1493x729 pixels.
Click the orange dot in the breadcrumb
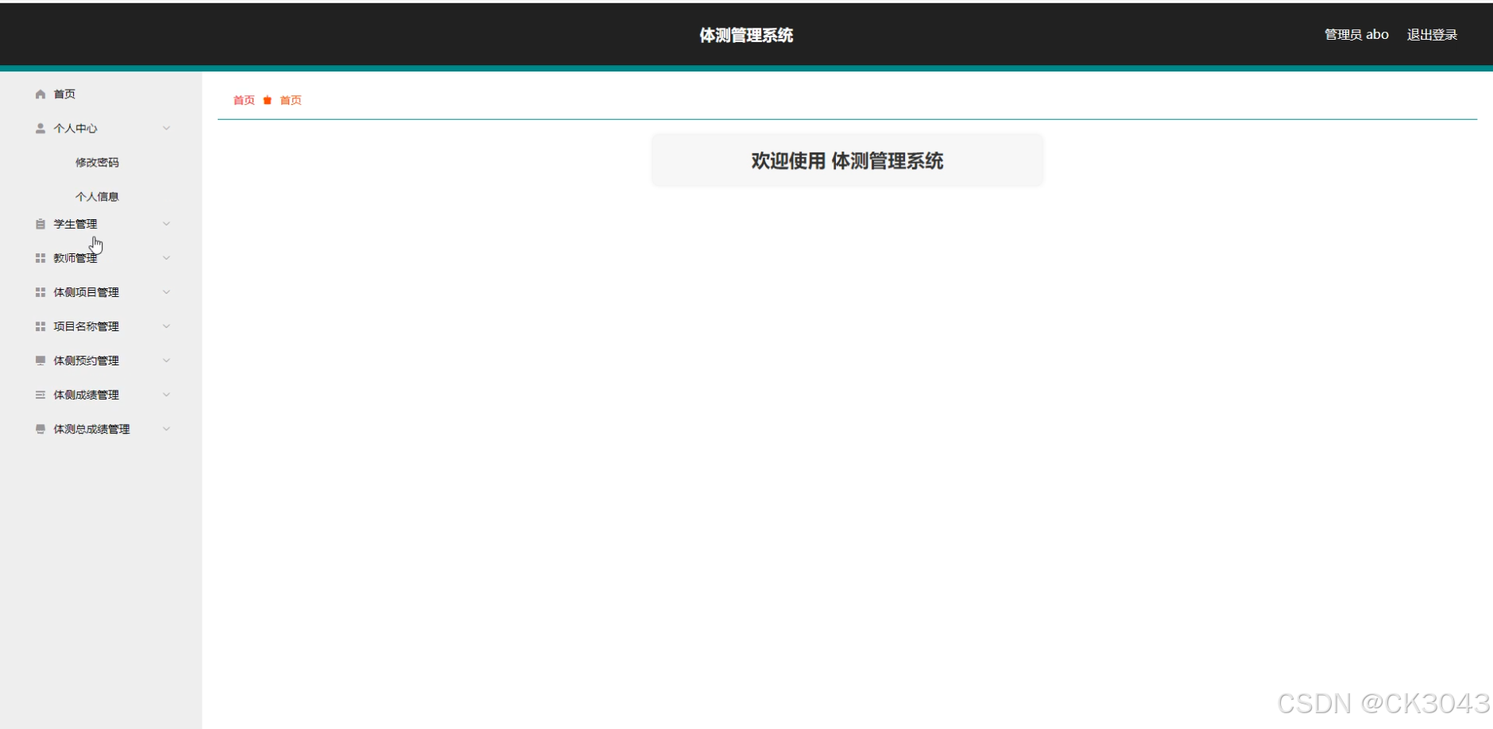[267, 100]
